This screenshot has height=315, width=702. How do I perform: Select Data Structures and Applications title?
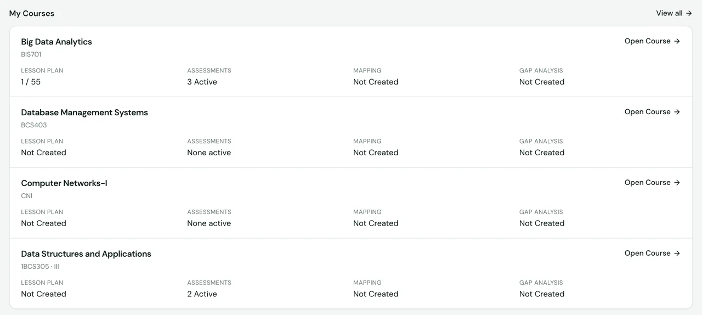(x=86, y=254)
